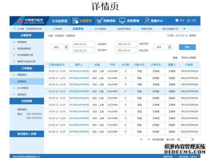Open the right 所有 dropdown beside query button
210x158 pixels.
coord(163,47)
